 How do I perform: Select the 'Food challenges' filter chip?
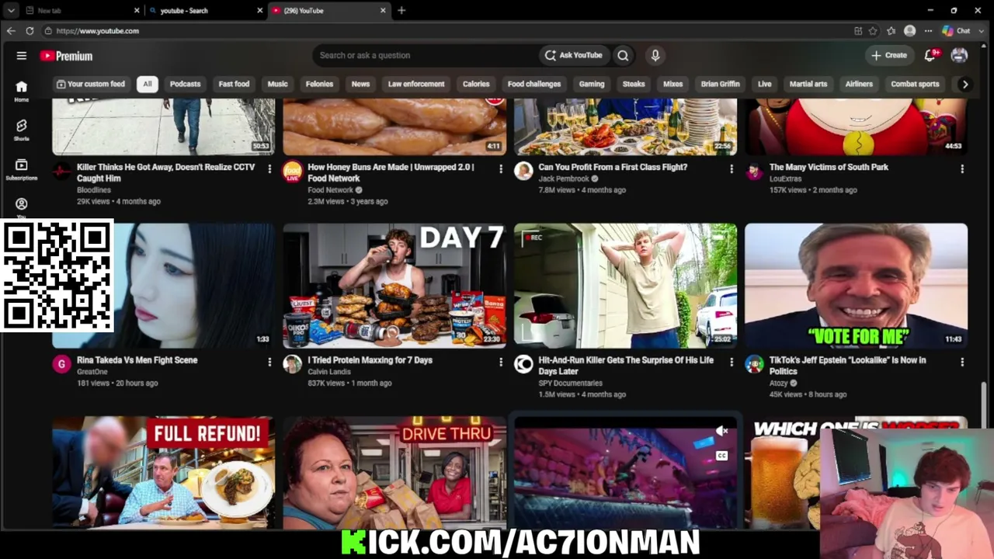click(x=534, y=84)
